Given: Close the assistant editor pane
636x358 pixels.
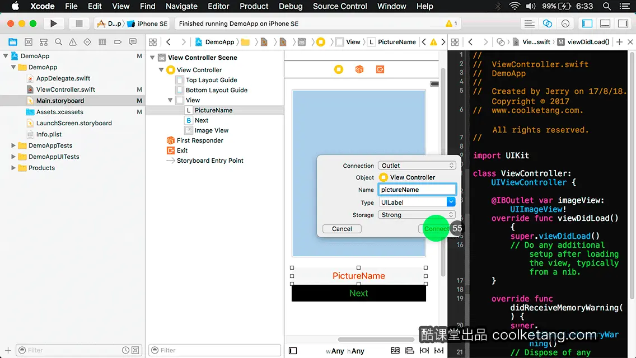Looking at the screenshot, I should [x=630, y=42].
